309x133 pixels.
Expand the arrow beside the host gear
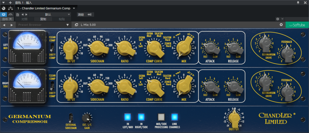pos(282,19)
